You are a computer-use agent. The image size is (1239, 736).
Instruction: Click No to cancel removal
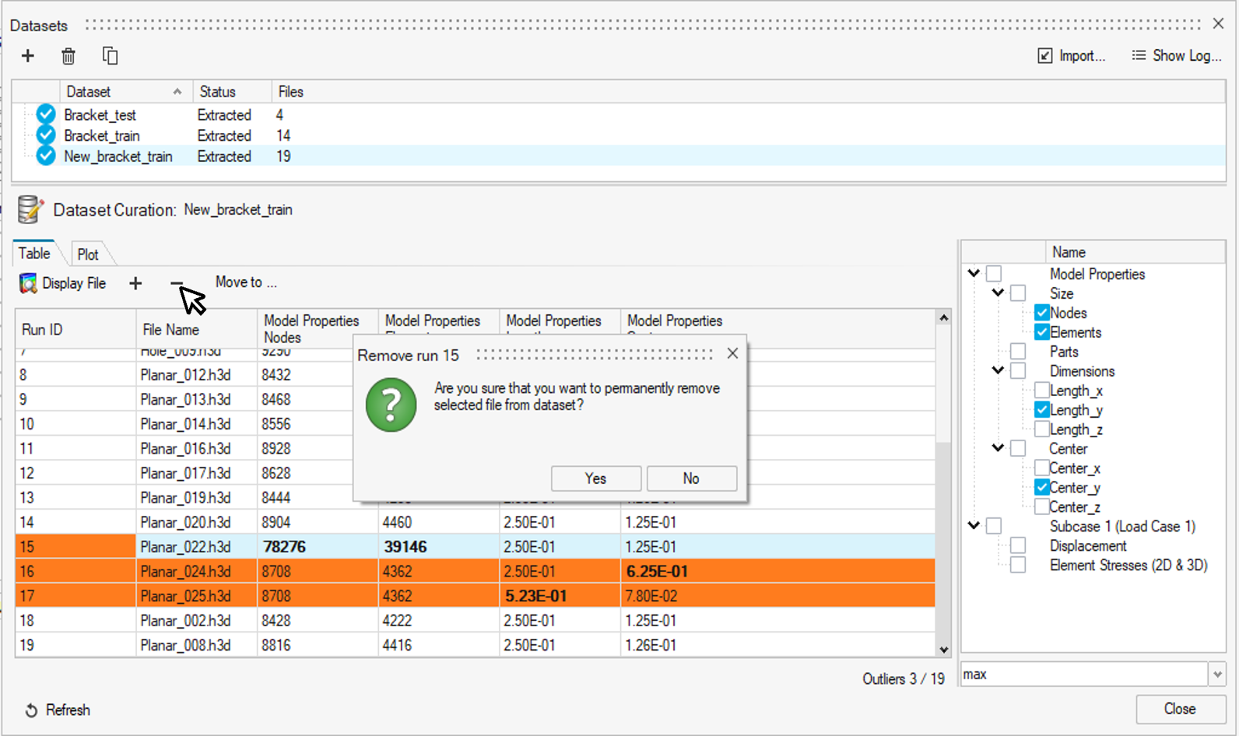click(x=691, y=478)
